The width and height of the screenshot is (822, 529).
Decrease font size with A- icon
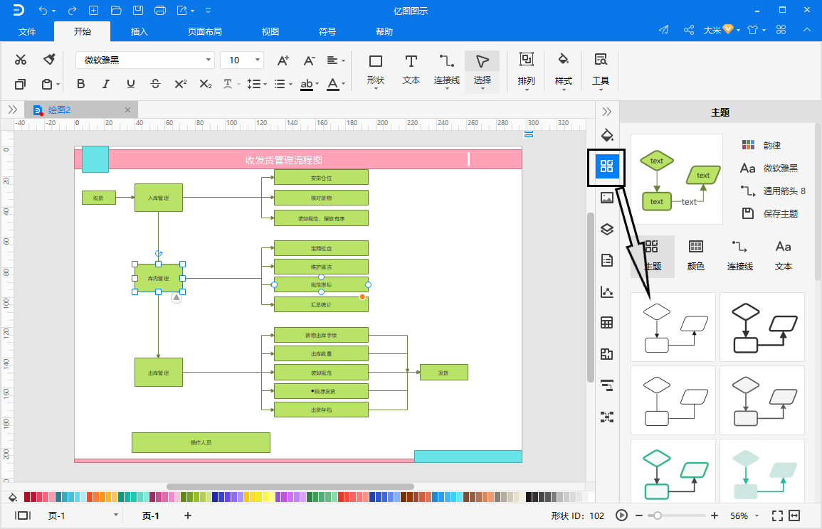(310, 60)
